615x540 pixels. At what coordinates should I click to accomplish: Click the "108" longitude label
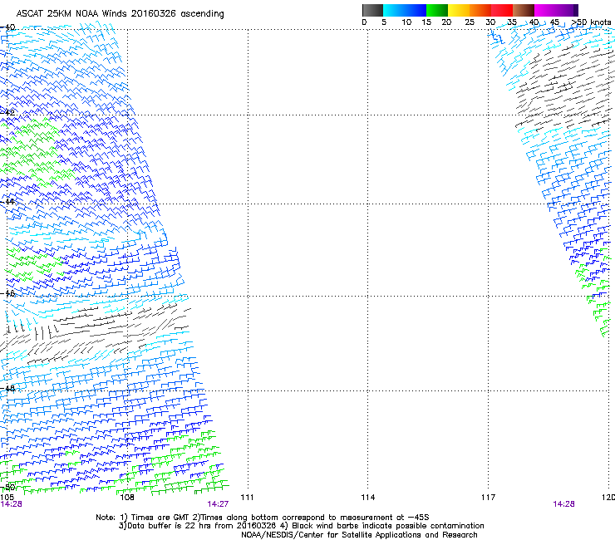pyautogui.click(x=127, y=498)
